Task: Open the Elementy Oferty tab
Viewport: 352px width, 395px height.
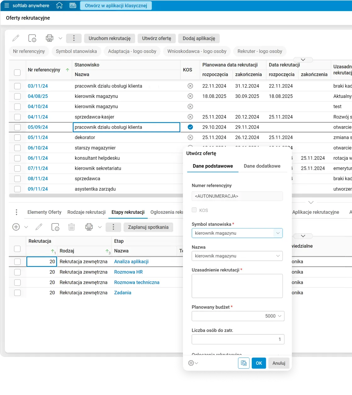Action: coord(44,212)
